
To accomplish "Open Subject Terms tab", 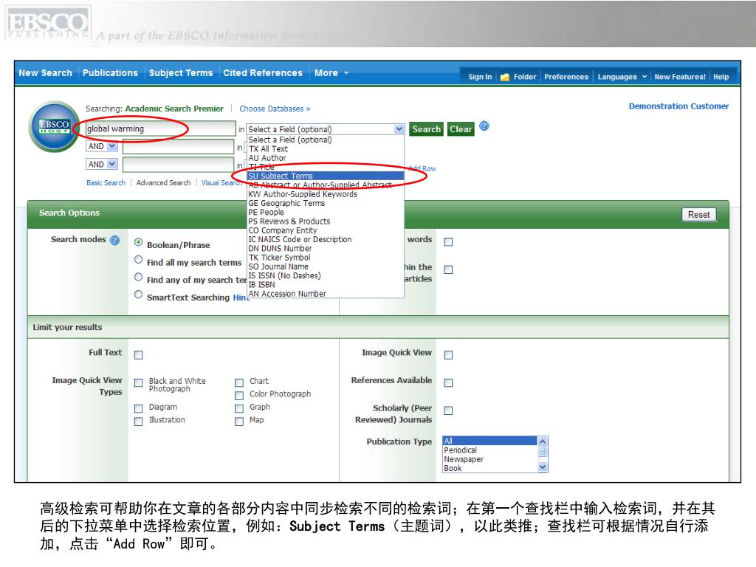I will pos(181,73).
